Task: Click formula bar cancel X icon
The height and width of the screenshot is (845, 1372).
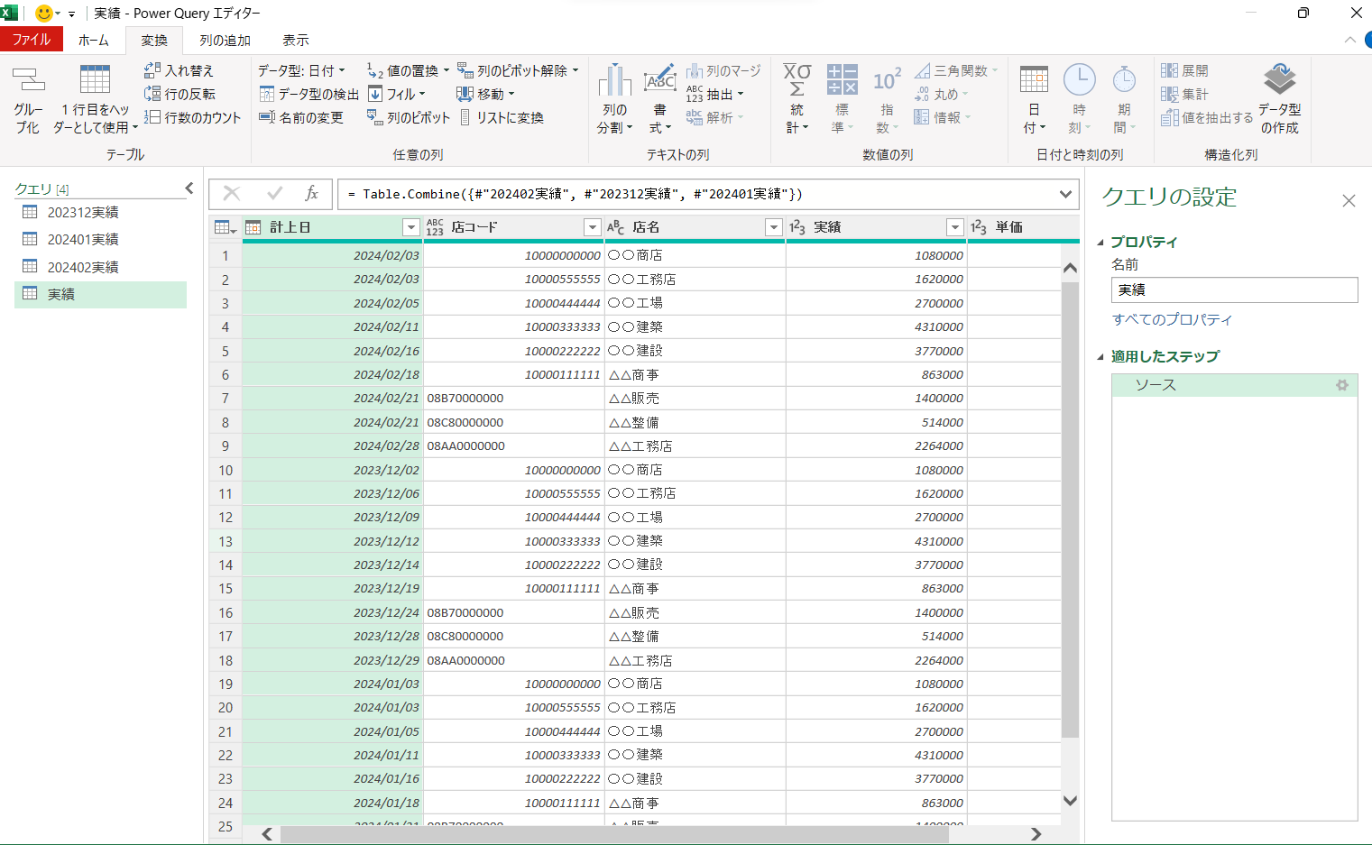Action: 232,194
